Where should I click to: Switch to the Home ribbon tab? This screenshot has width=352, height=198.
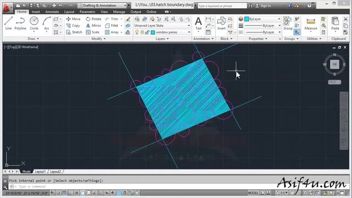coord(22,12)
